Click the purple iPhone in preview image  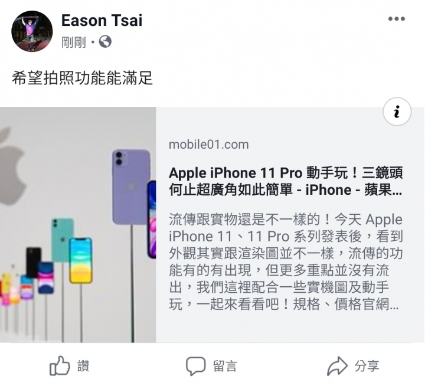(x=131, y=187)
